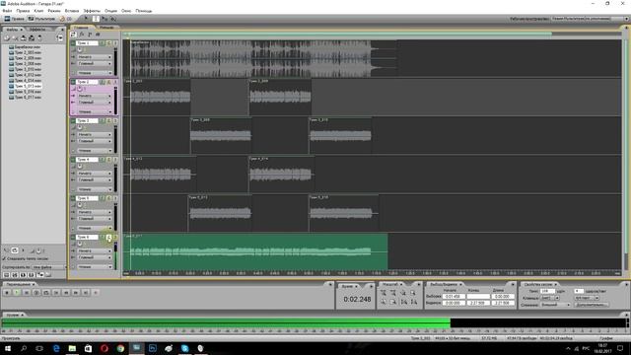Solo Трек 1 with its S button

(x=108, y=42)
